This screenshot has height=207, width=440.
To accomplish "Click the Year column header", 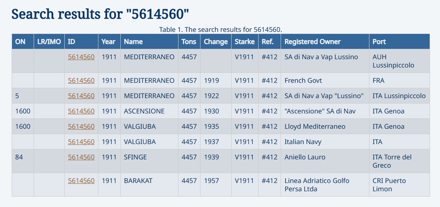I will pyautogui.click(x=109, y=42).
